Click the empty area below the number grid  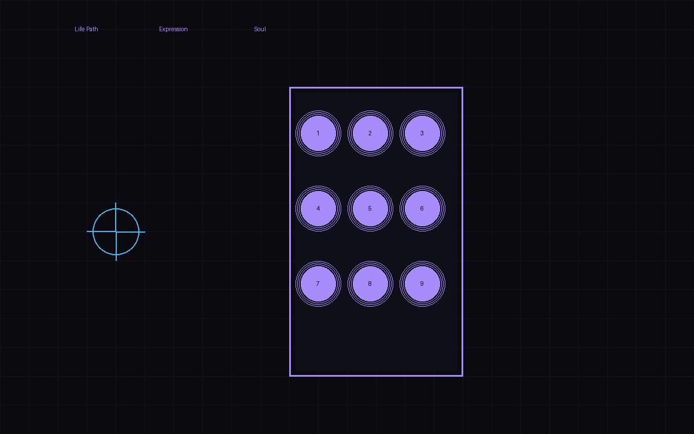(x=376, y=341)
